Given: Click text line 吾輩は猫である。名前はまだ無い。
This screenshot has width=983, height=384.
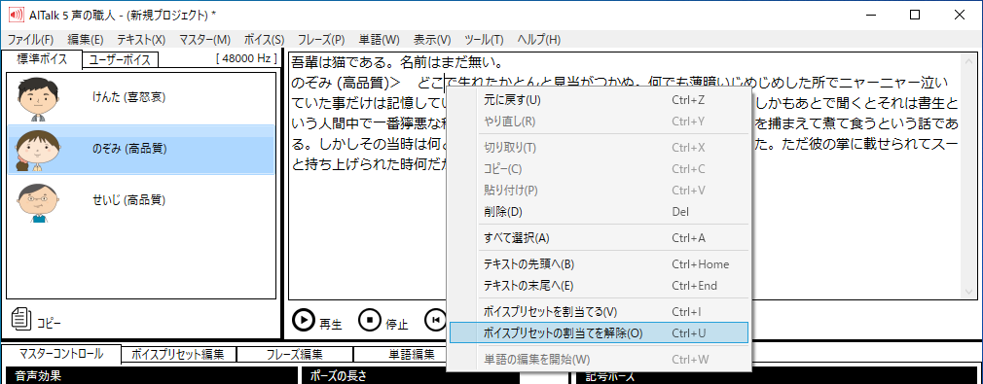Looking at the screenshot, I should (x=397, y=62).
